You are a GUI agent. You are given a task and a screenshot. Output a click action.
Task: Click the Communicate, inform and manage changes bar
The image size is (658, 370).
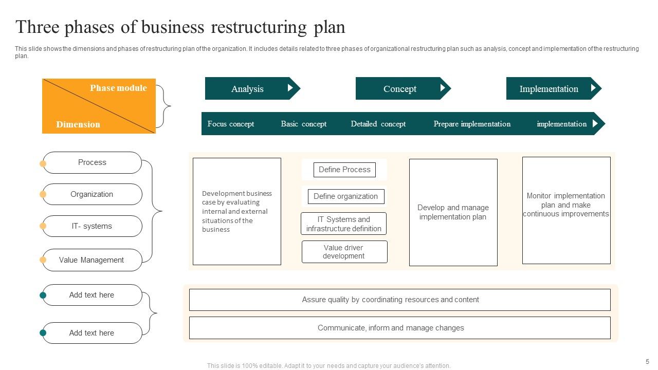tap(400, 327)
